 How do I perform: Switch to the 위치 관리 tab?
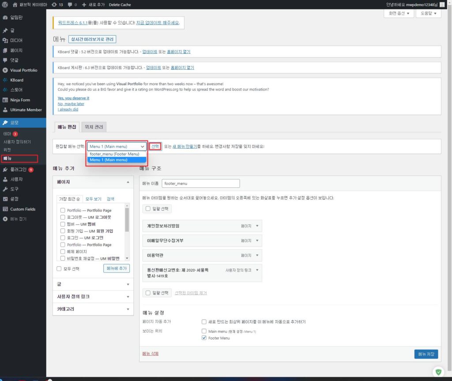tap(94, 127)
